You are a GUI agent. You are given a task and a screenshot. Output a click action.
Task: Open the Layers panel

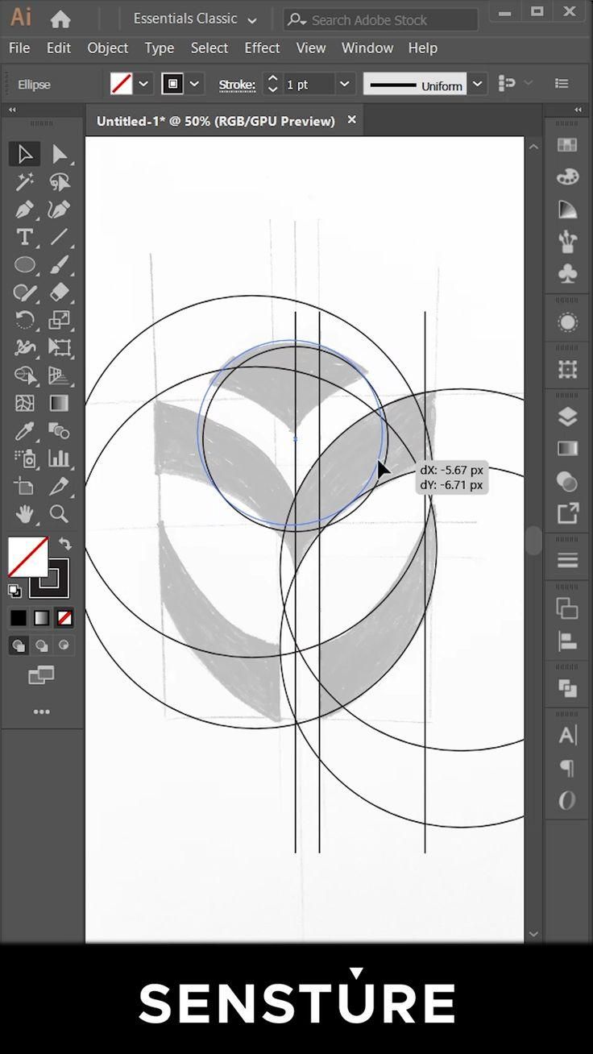(x=568, y=417)
